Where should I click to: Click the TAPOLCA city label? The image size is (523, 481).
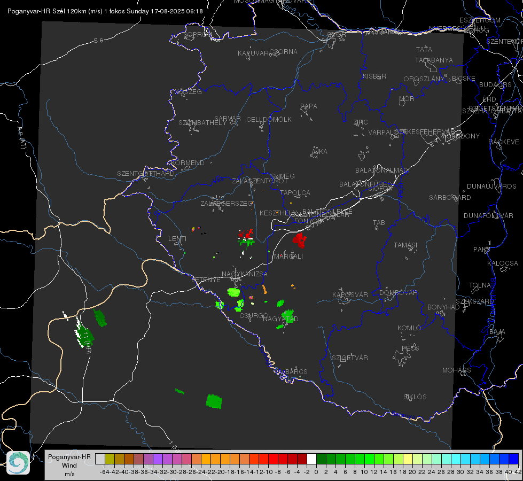pos(295,192)
